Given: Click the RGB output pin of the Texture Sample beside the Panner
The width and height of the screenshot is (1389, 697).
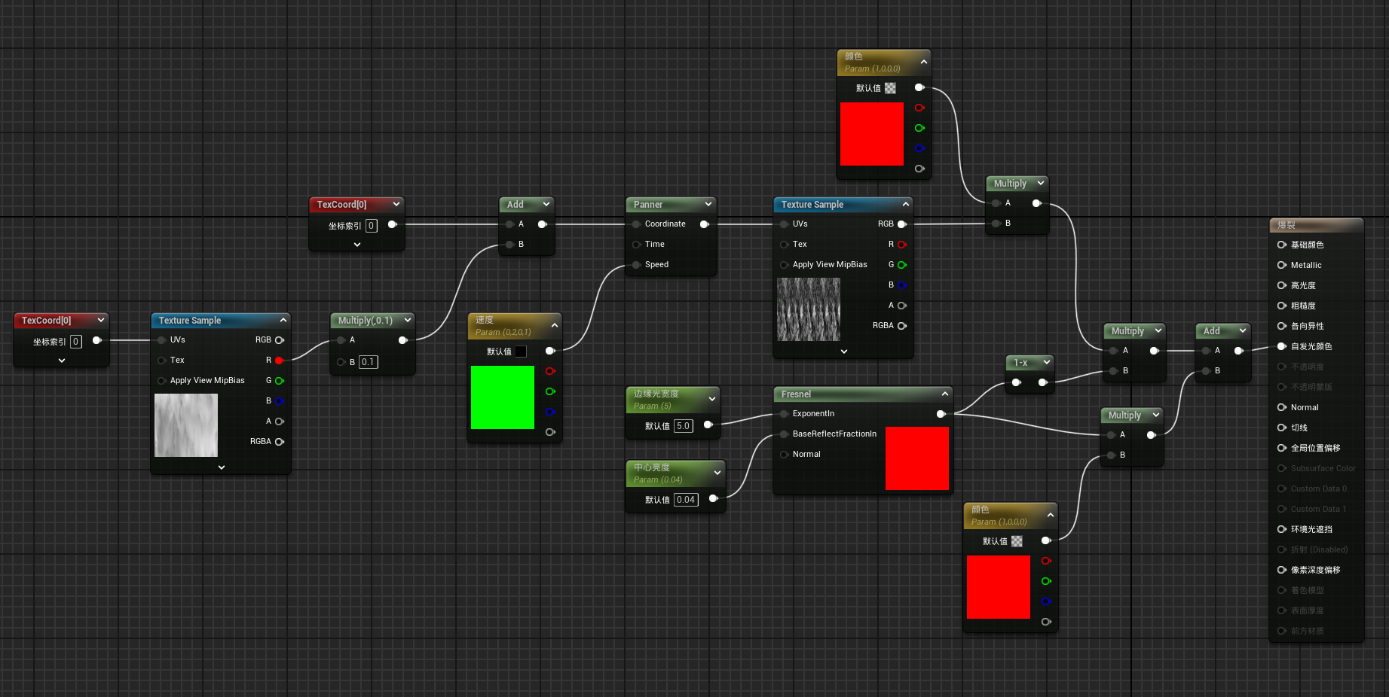Looking at the screenshot, I should coord(902,224).
